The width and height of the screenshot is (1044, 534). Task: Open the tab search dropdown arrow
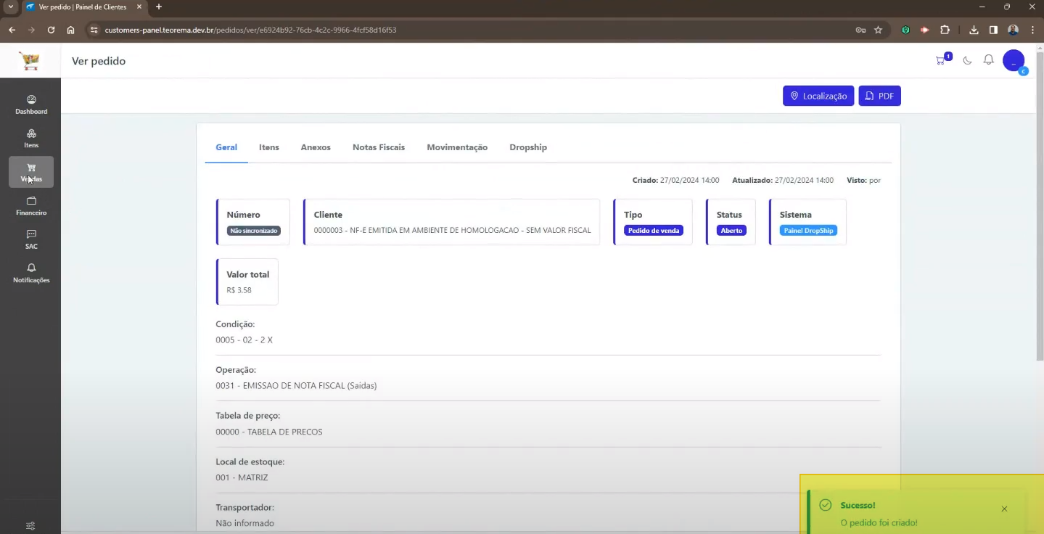(10, 7)
